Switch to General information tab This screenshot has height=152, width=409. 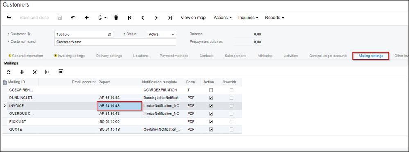tap(25, 56)
